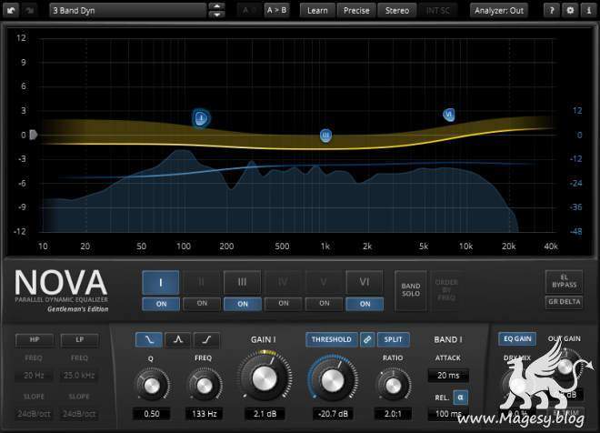
Task: Select band VI node on the graph
Action: point(449,114)
